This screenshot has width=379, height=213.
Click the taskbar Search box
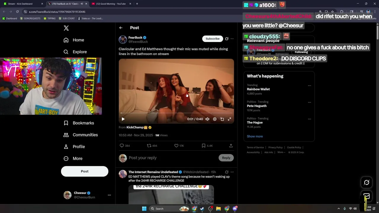169,209
